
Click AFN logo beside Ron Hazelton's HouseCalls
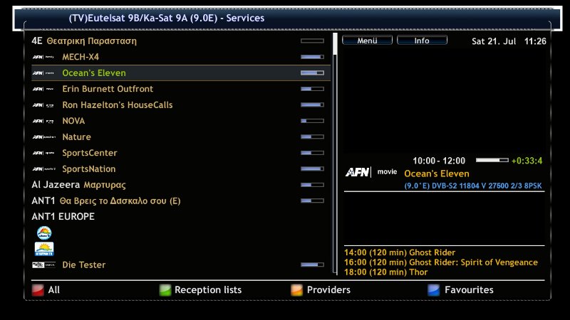pos(43,105)
